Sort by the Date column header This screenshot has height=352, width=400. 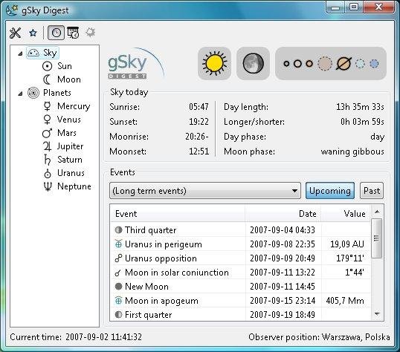click(x=283, y=214)
